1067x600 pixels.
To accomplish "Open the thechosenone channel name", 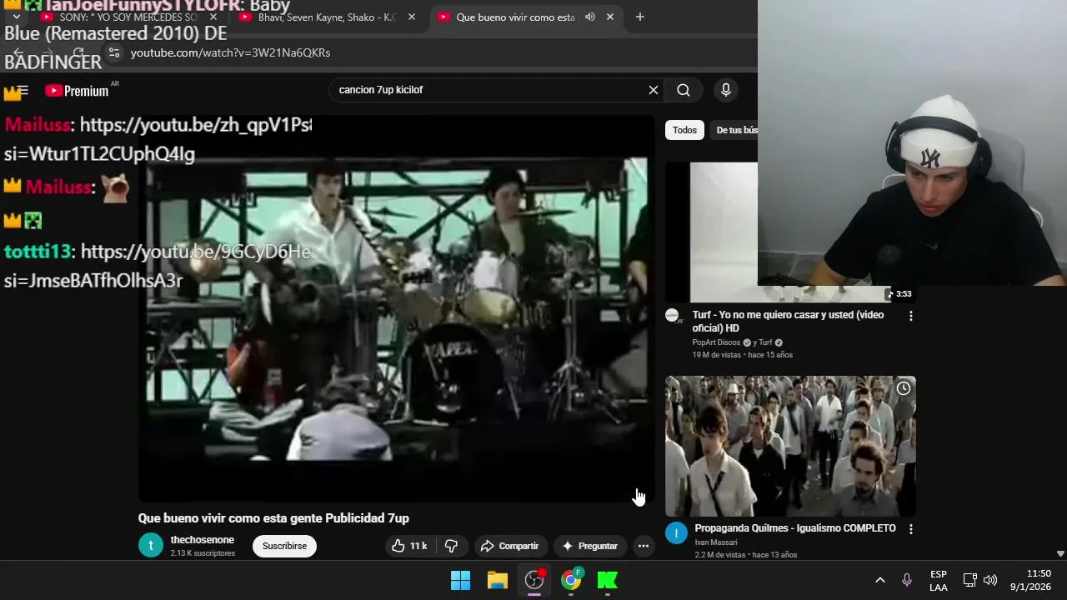I will click(203, 540).
